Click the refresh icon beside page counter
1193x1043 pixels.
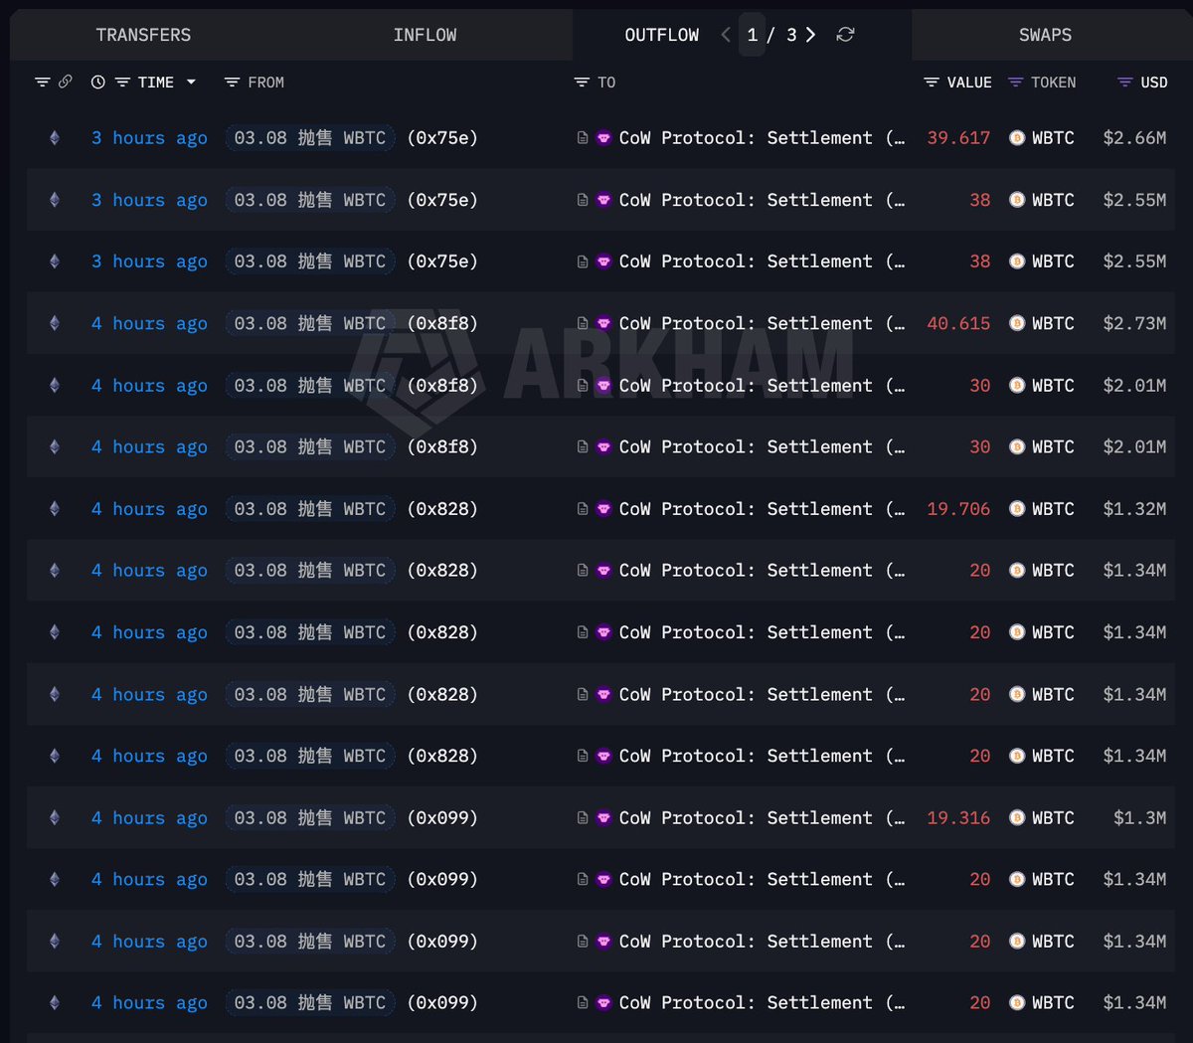[845, 35]
